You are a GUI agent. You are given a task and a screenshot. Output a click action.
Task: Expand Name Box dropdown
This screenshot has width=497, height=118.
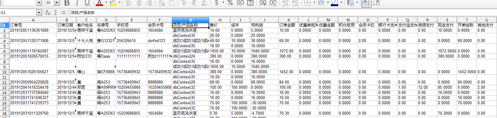coord(39,13)
